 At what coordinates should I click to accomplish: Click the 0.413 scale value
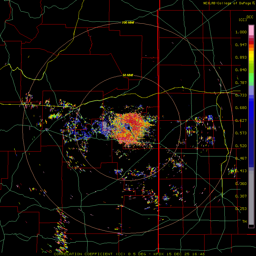[x=241, y=171]
